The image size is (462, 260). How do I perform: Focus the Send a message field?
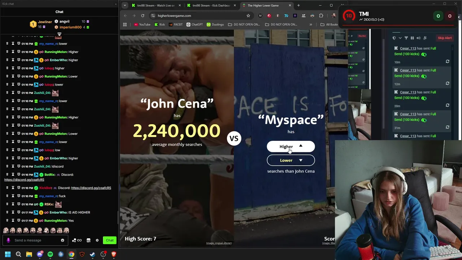tap(36, 240)
